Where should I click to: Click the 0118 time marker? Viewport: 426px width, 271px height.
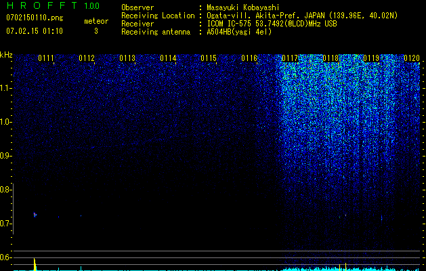[x=331, y=58]
